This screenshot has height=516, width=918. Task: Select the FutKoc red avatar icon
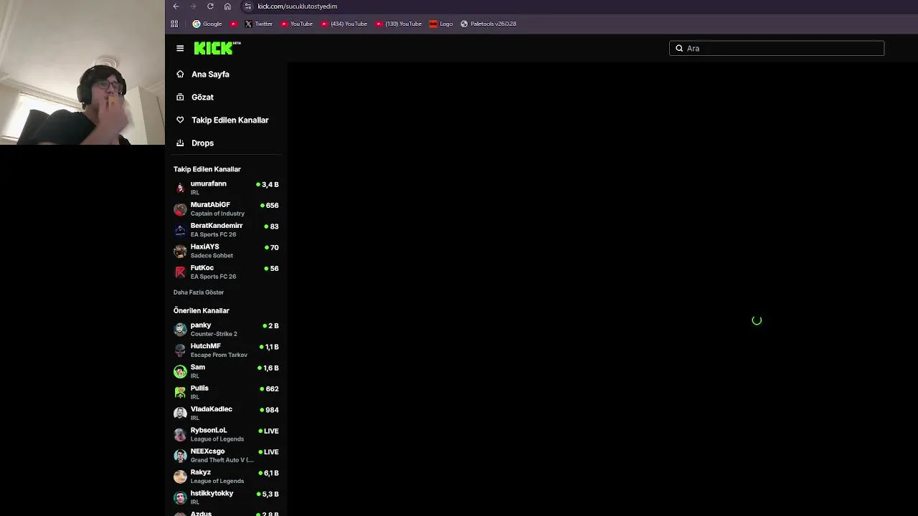point(180,272)
